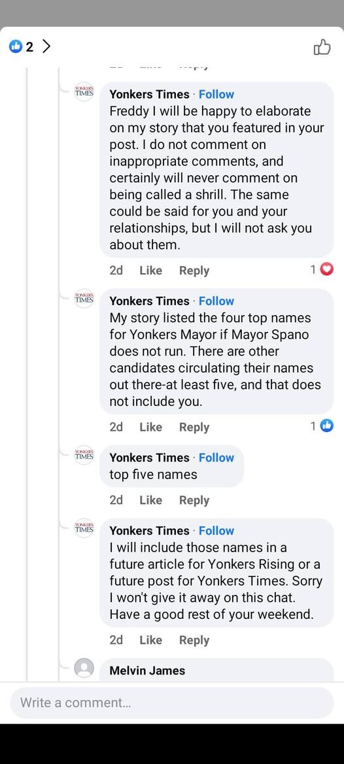
Task: Reply to the comment about being called a shrill
Action: 194,271
